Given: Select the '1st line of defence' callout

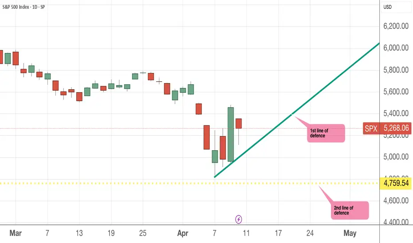Looking at the screenshot, I should coord(326,133).
